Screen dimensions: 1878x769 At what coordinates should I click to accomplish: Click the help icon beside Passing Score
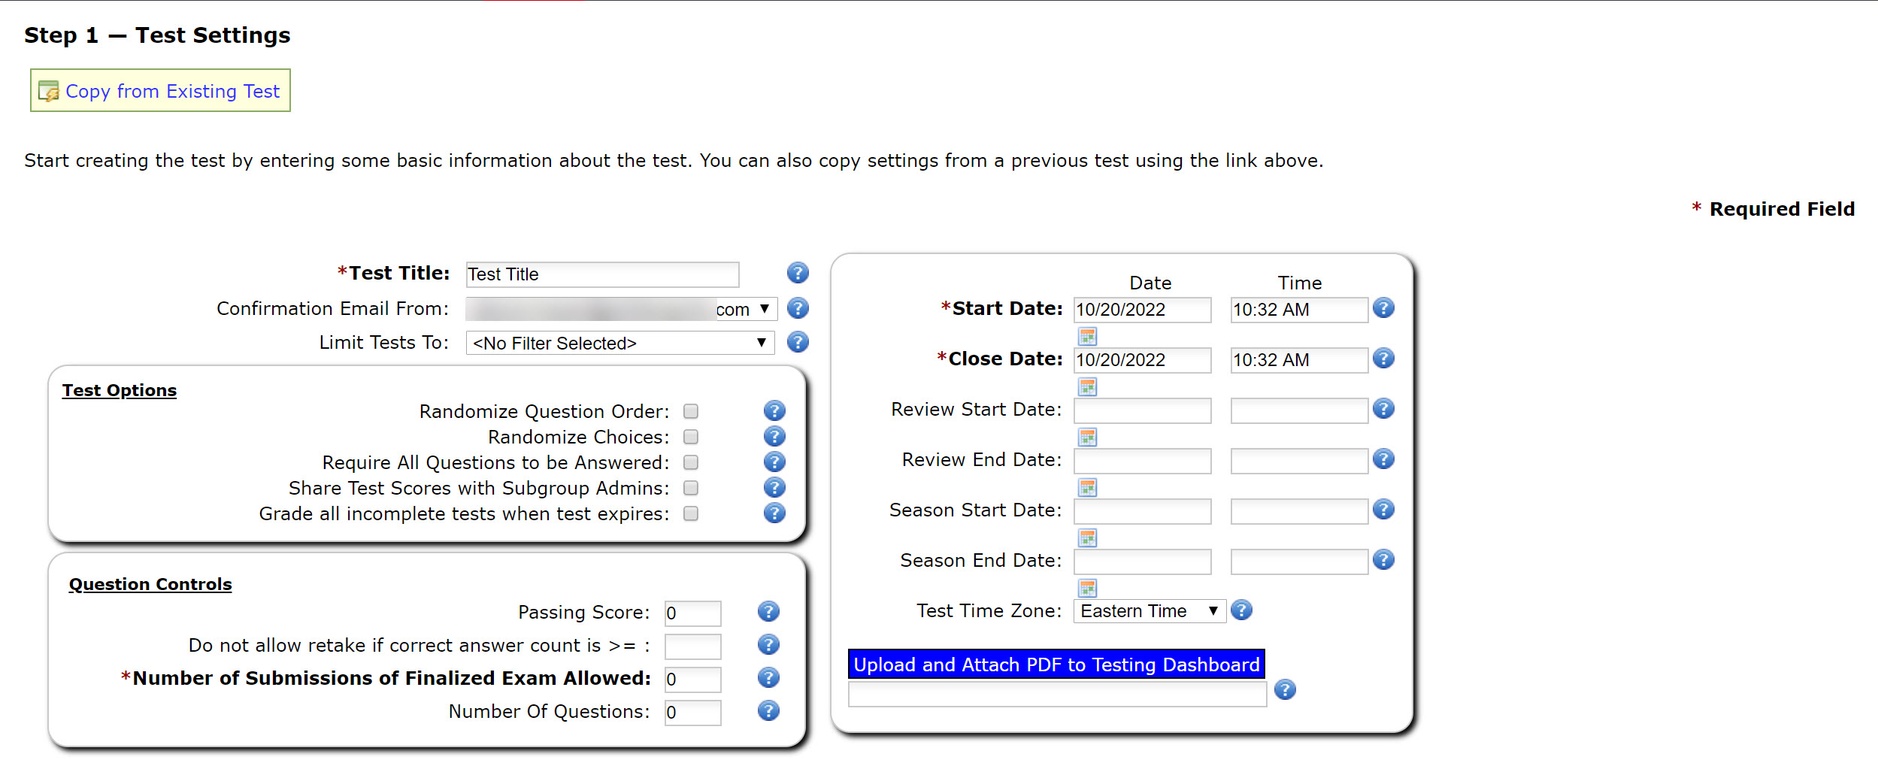click(x=768, y=611)
